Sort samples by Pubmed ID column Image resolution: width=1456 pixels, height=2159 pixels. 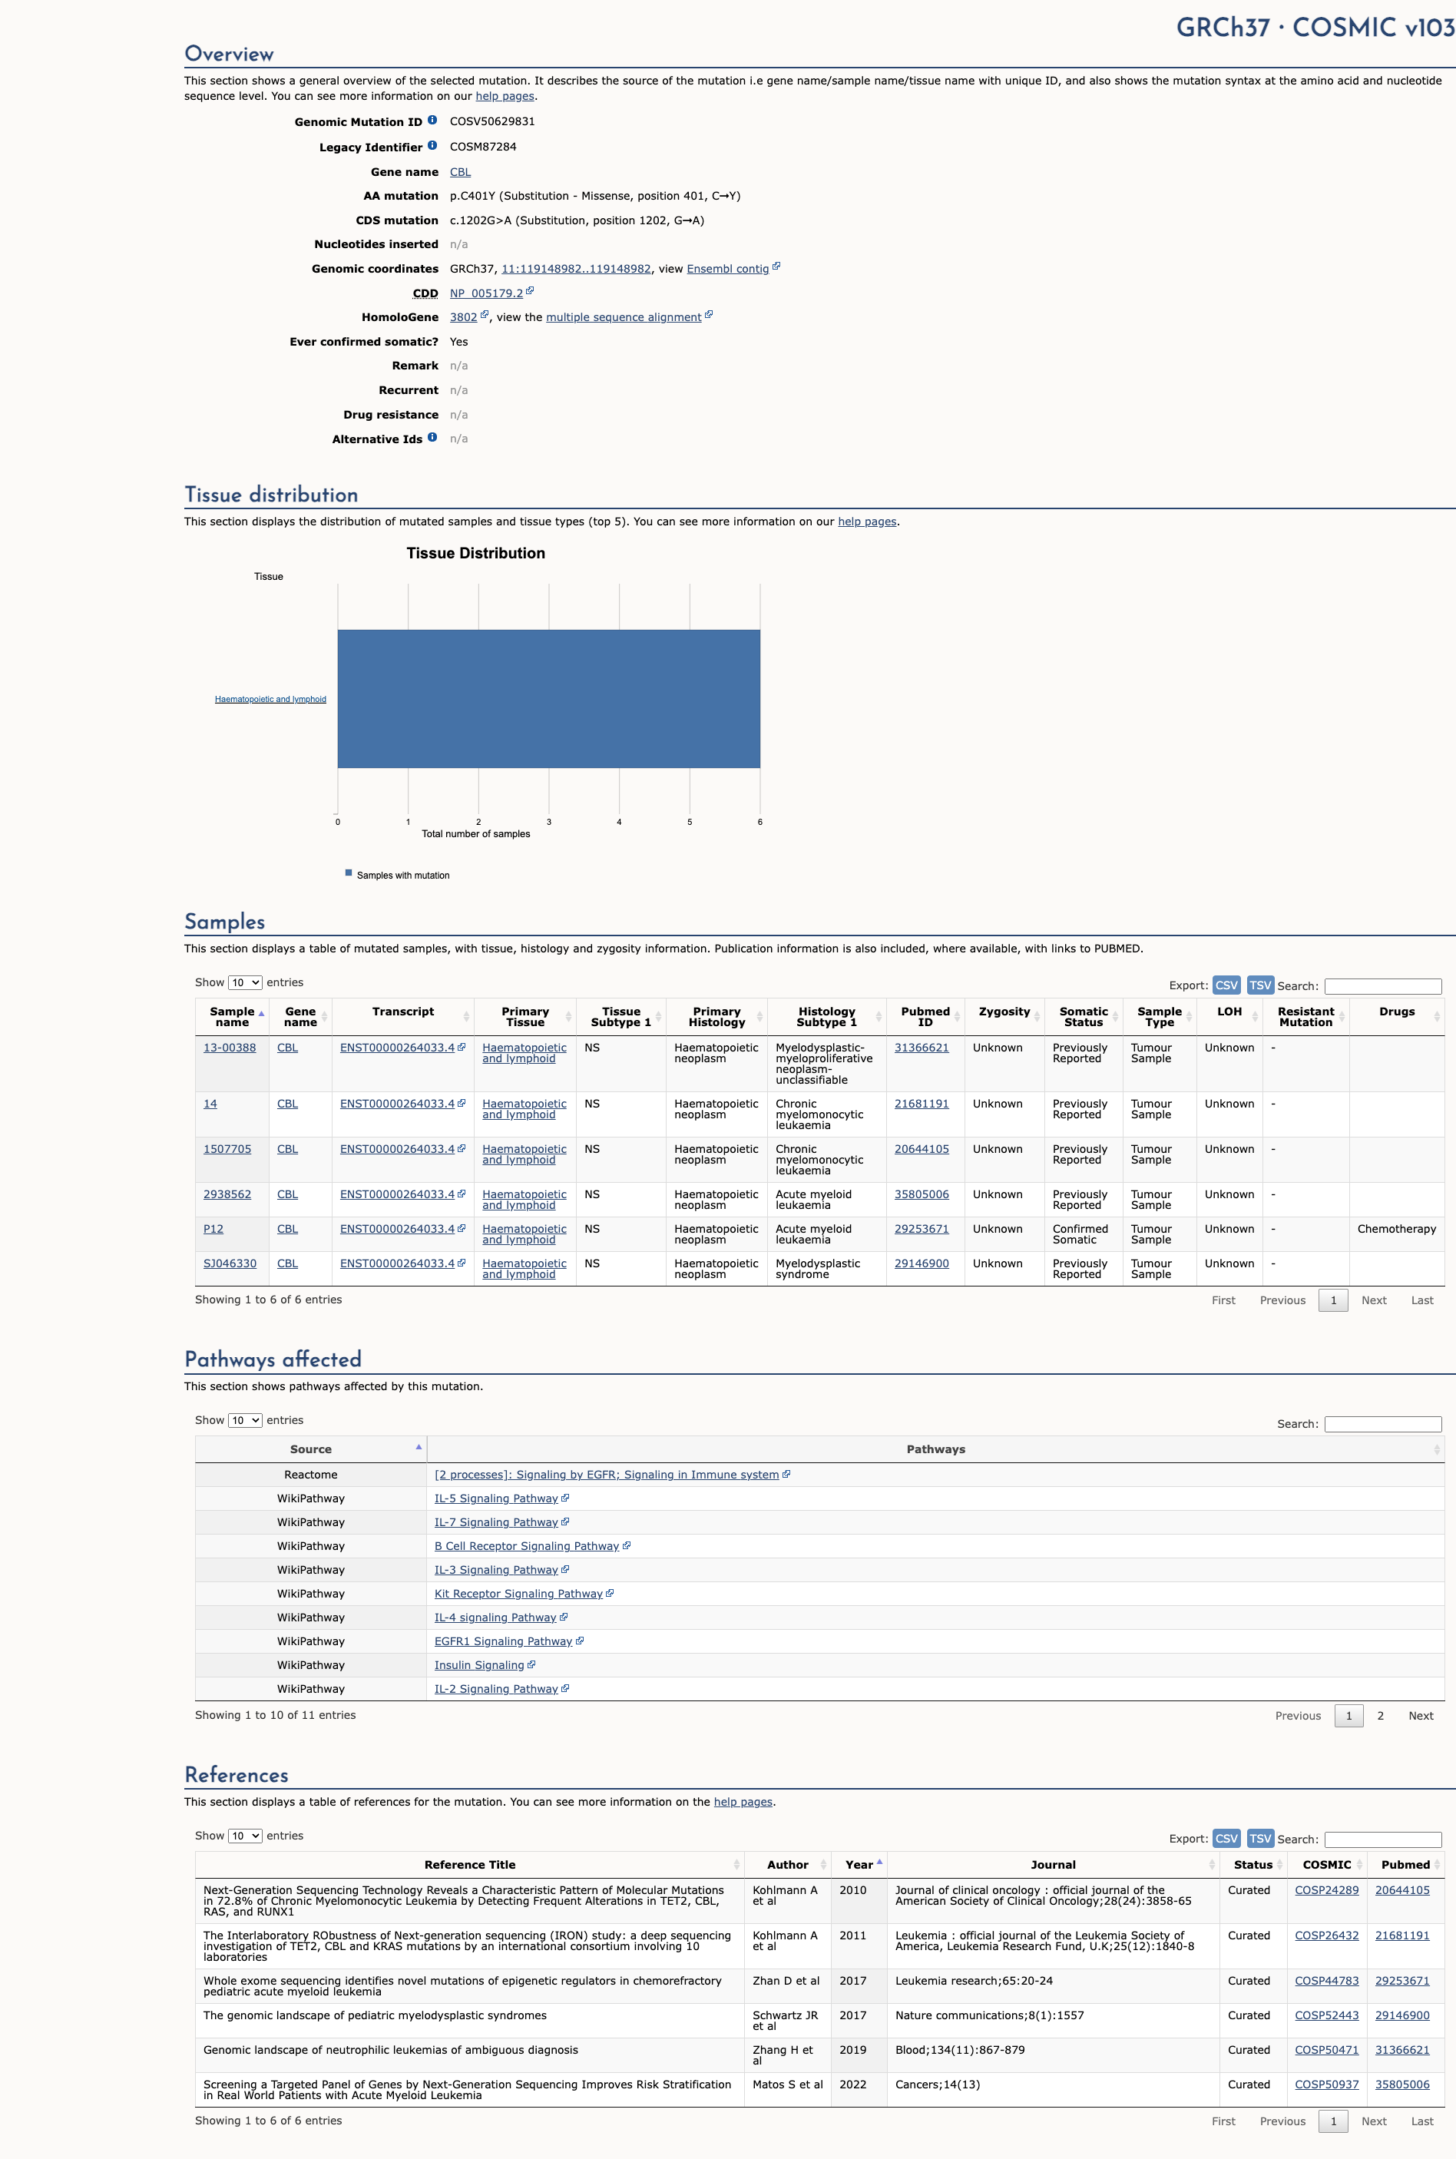point(926,1017)
